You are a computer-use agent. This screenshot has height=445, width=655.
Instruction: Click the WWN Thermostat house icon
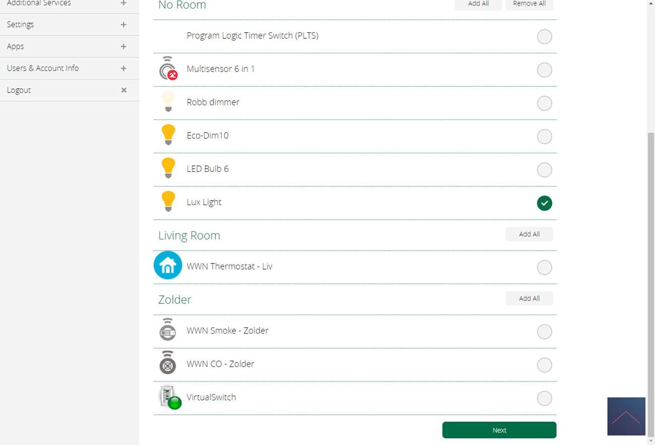point(168,266)
